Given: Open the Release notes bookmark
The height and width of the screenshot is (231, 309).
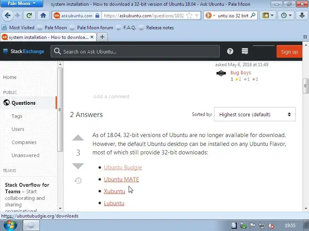Looking at the screenshot, I should tap(156, 28).
